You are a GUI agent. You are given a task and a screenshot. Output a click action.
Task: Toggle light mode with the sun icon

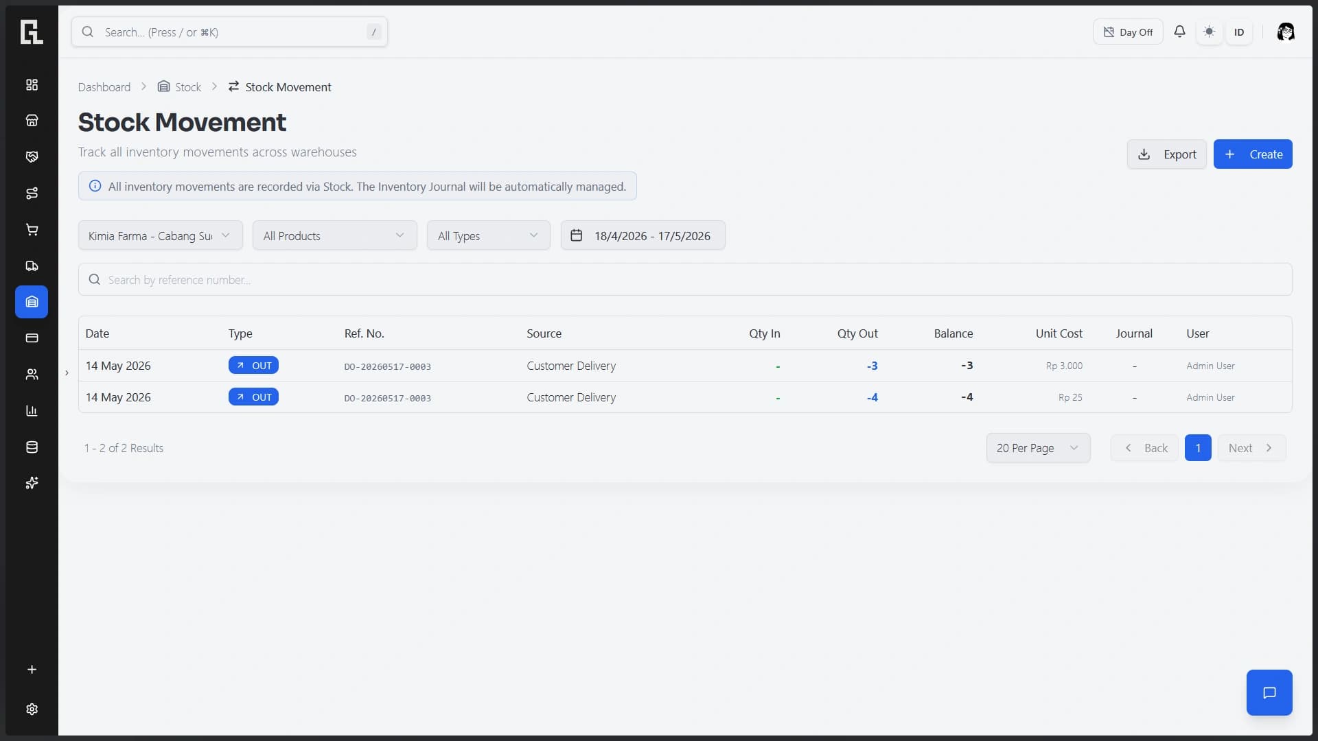(x=1209, y=32)
